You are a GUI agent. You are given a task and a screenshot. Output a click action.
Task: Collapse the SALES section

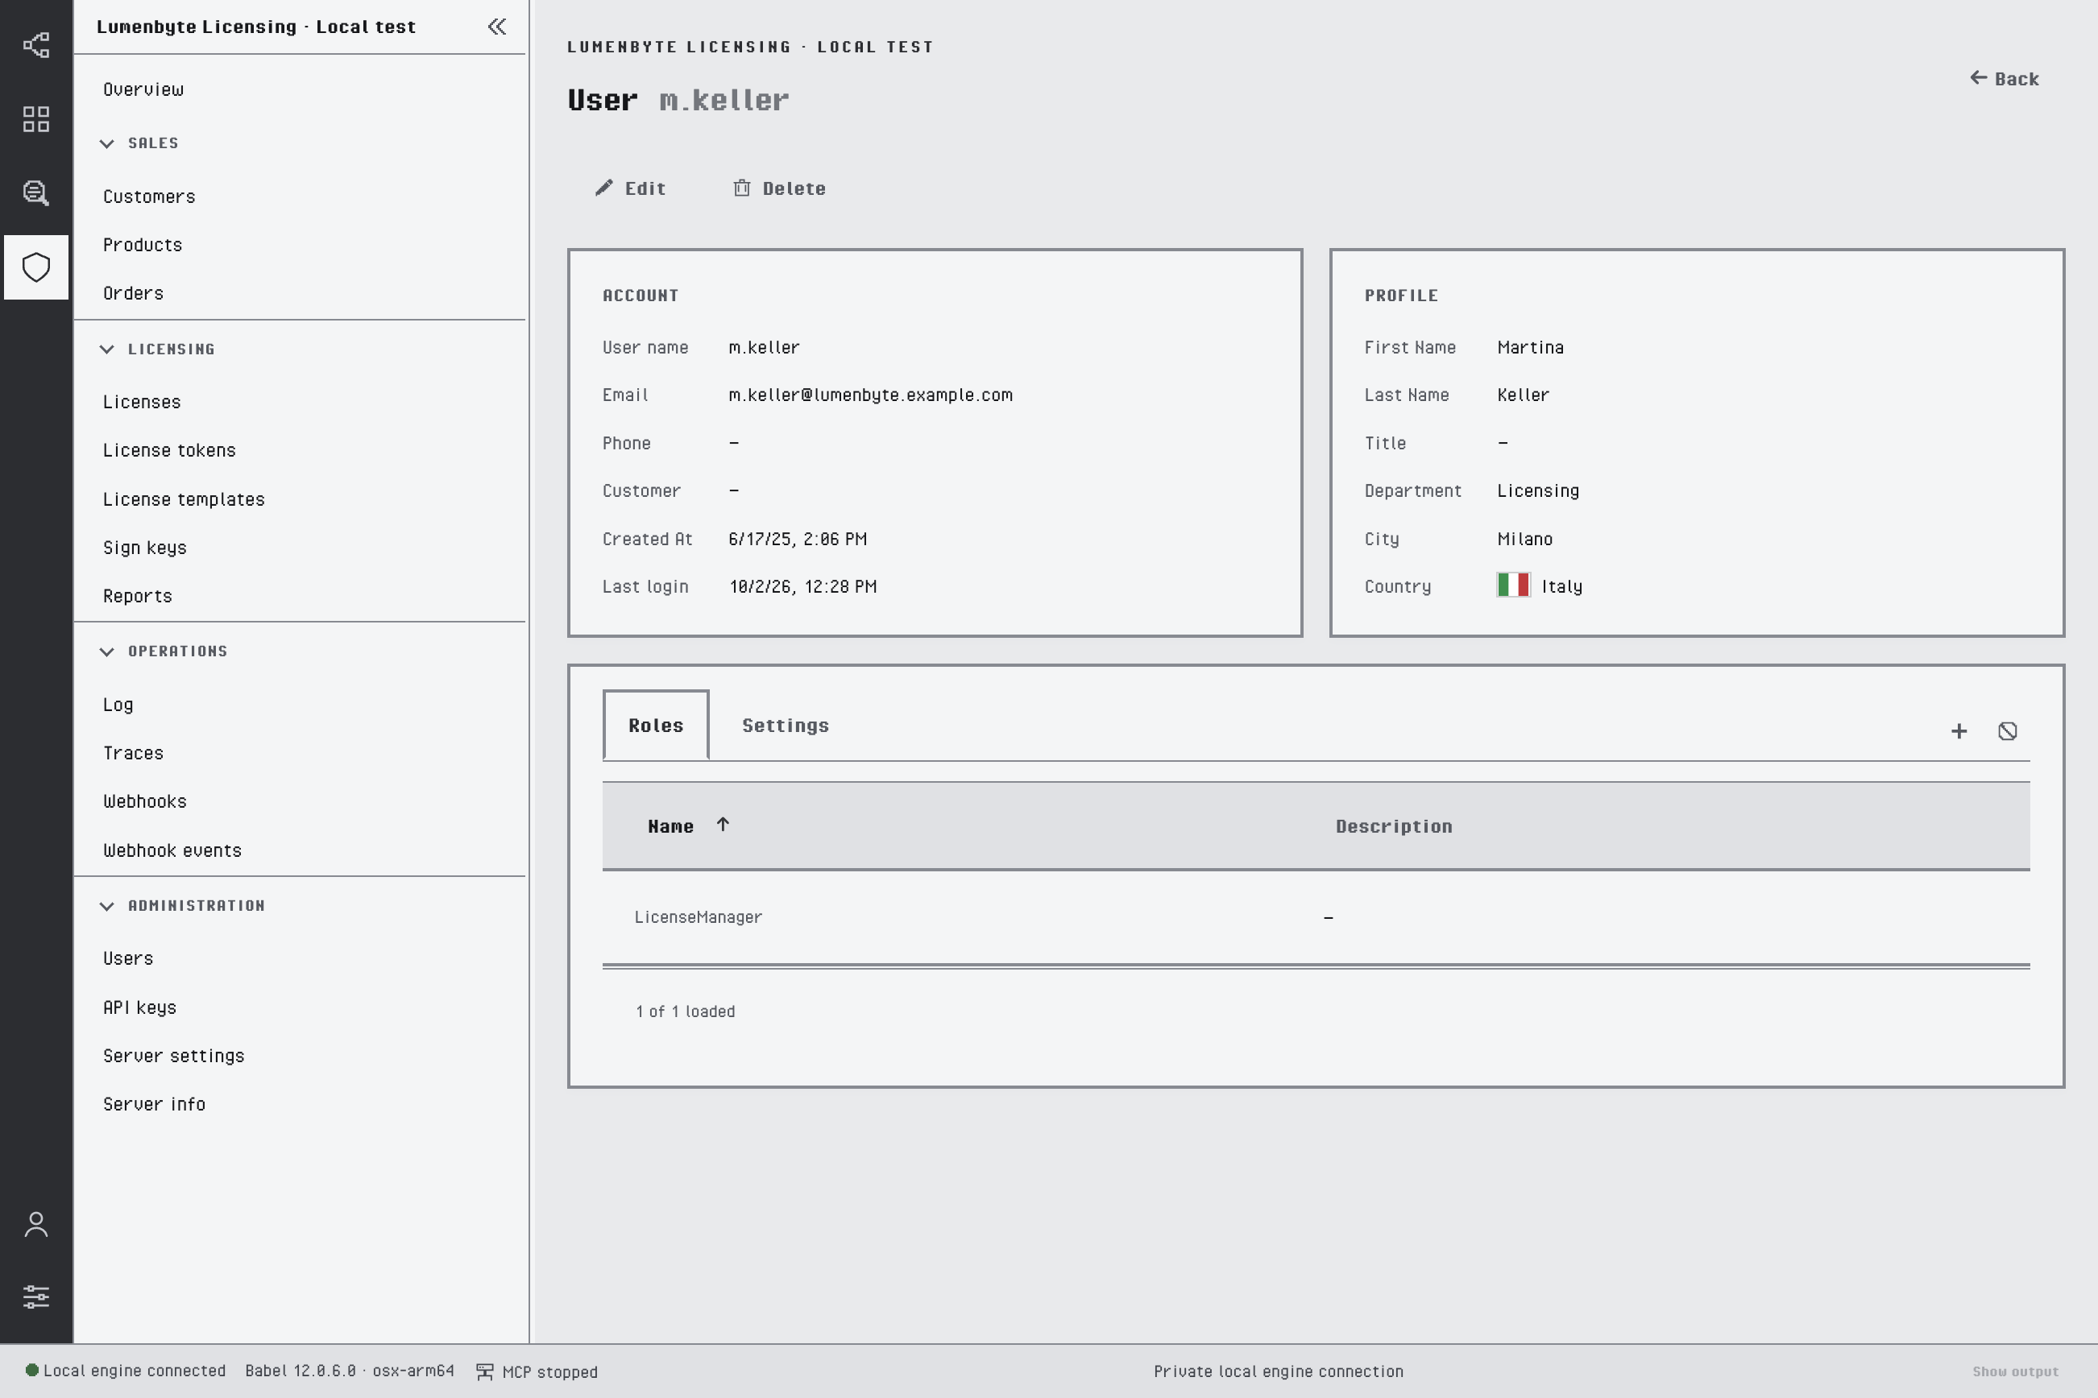pyautogui.click(x=139, y=143)
